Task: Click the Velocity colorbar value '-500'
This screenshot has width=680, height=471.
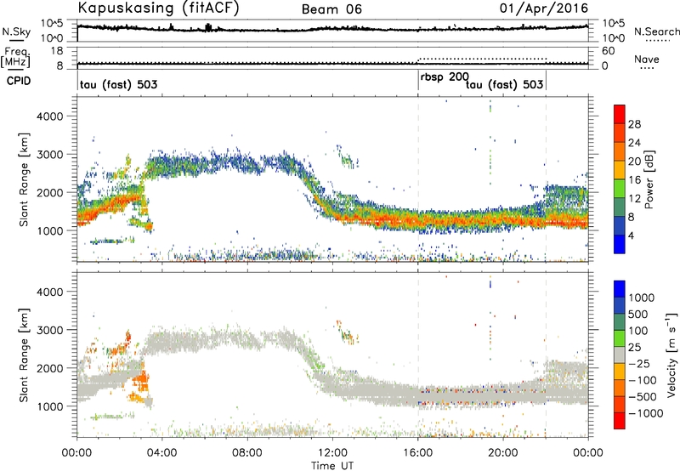Action: [x=643, y=396]
